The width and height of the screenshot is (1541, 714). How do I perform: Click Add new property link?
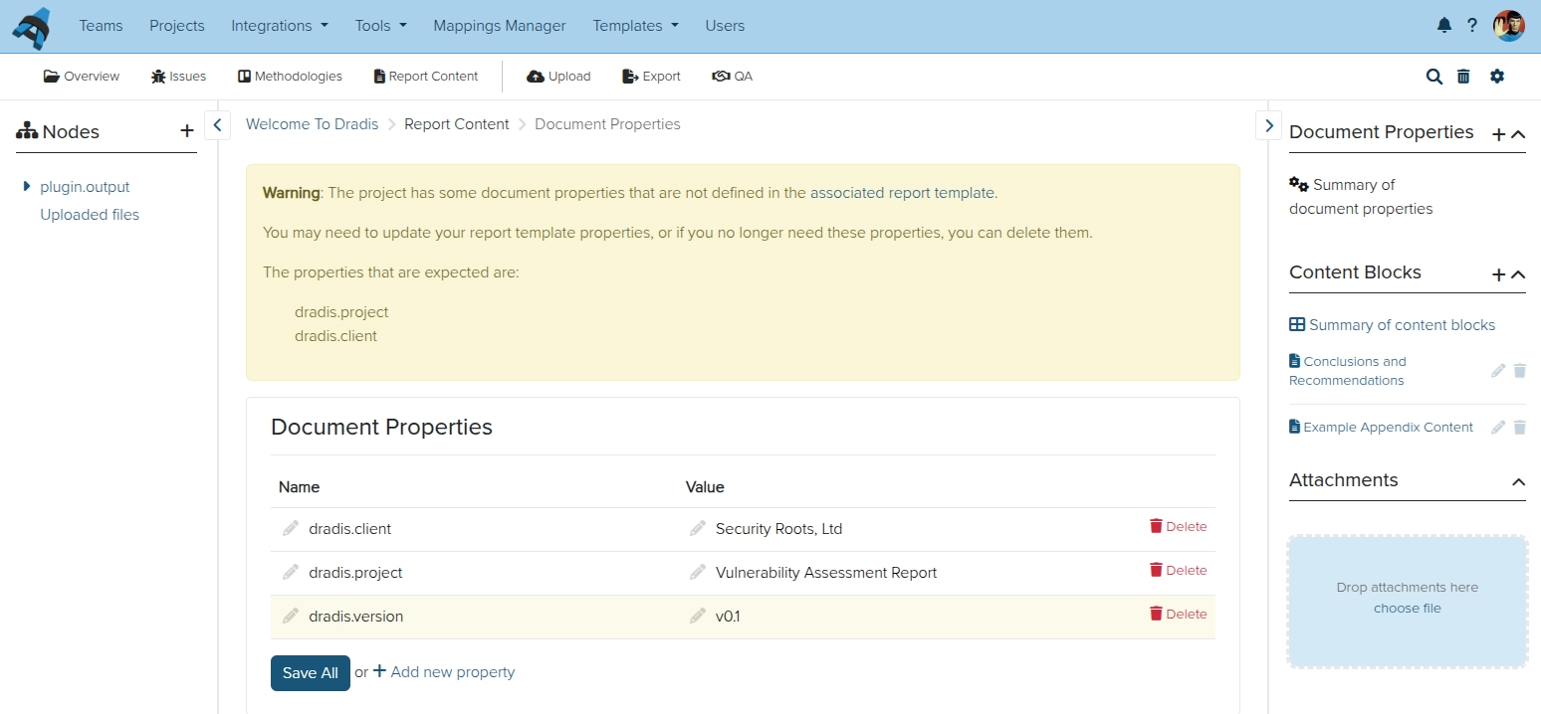(x=444, y=672)
